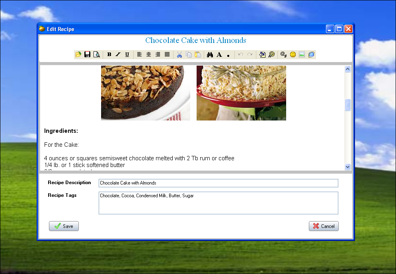This screenshot has height=274, width=396.
Task: Toggle bold formatting
Action: click(109, 54)
